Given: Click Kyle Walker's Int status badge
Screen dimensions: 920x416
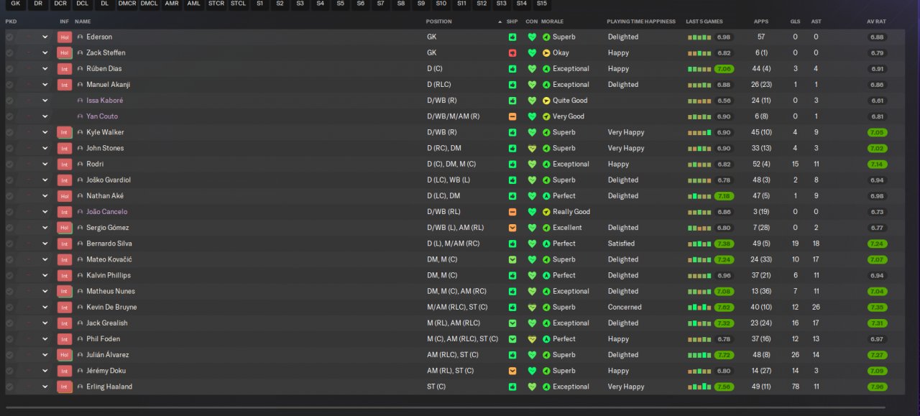Looking at the screenshot, I should tap(64, 132).
